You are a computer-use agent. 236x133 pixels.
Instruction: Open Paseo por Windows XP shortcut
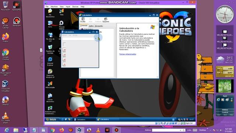pos(50,74)
